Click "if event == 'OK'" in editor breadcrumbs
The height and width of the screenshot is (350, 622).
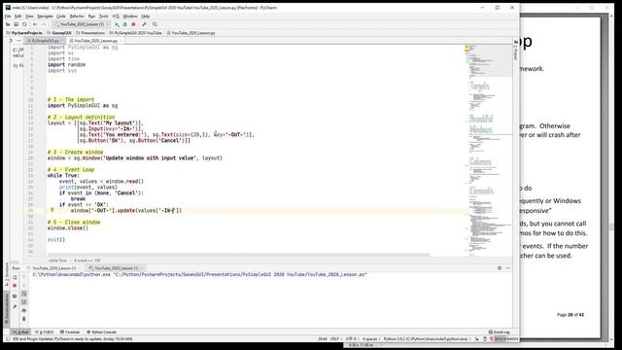pos(87,261)
